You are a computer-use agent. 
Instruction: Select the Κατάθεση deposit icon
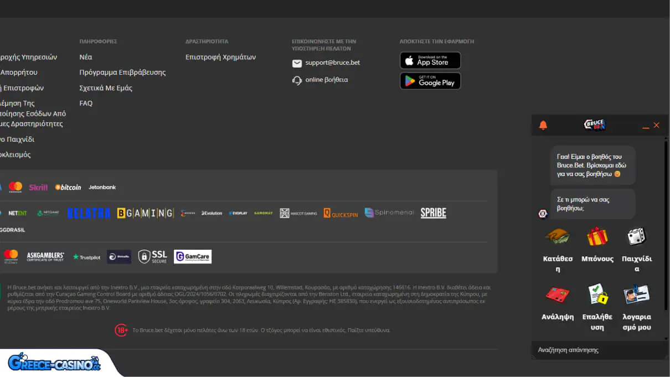(557, 237)
